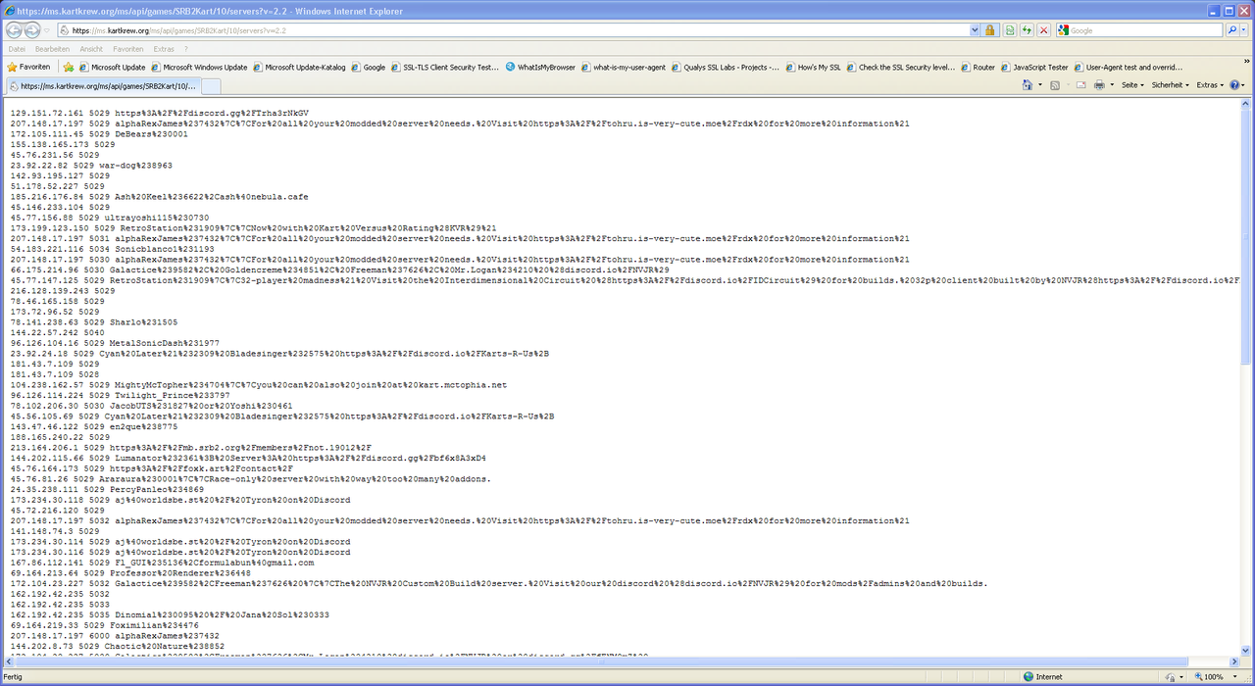Expand the address bar autocomplete dropdown
The height and width of the screenshot is (686, 1255).
coord(975,30)
